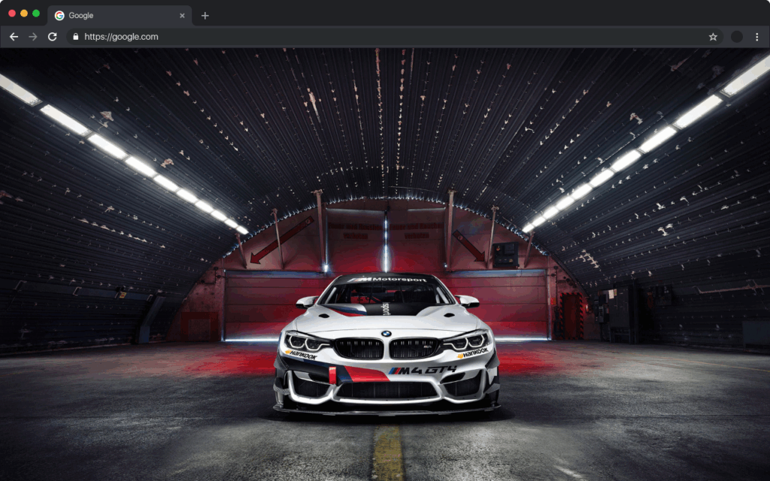This screenshot has height=481, width=770.
Task: Click the back navigation arrow
Action: click(14, 36)
